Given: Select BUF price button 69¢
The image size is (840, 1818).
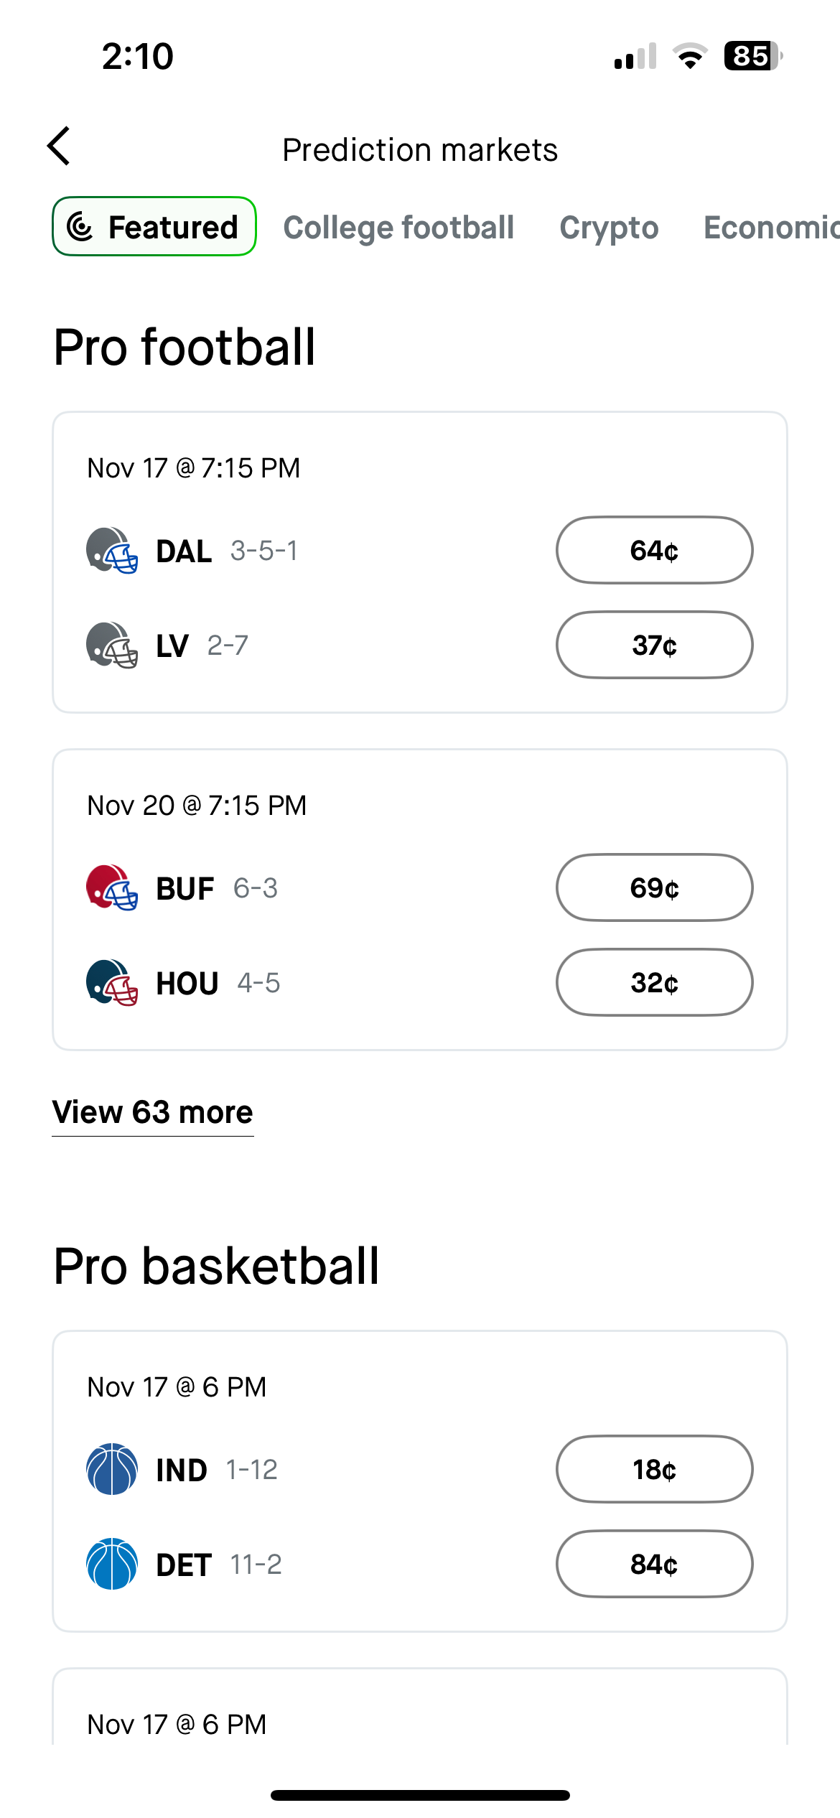Looking at the screenshot, I should tap(654, 888).
